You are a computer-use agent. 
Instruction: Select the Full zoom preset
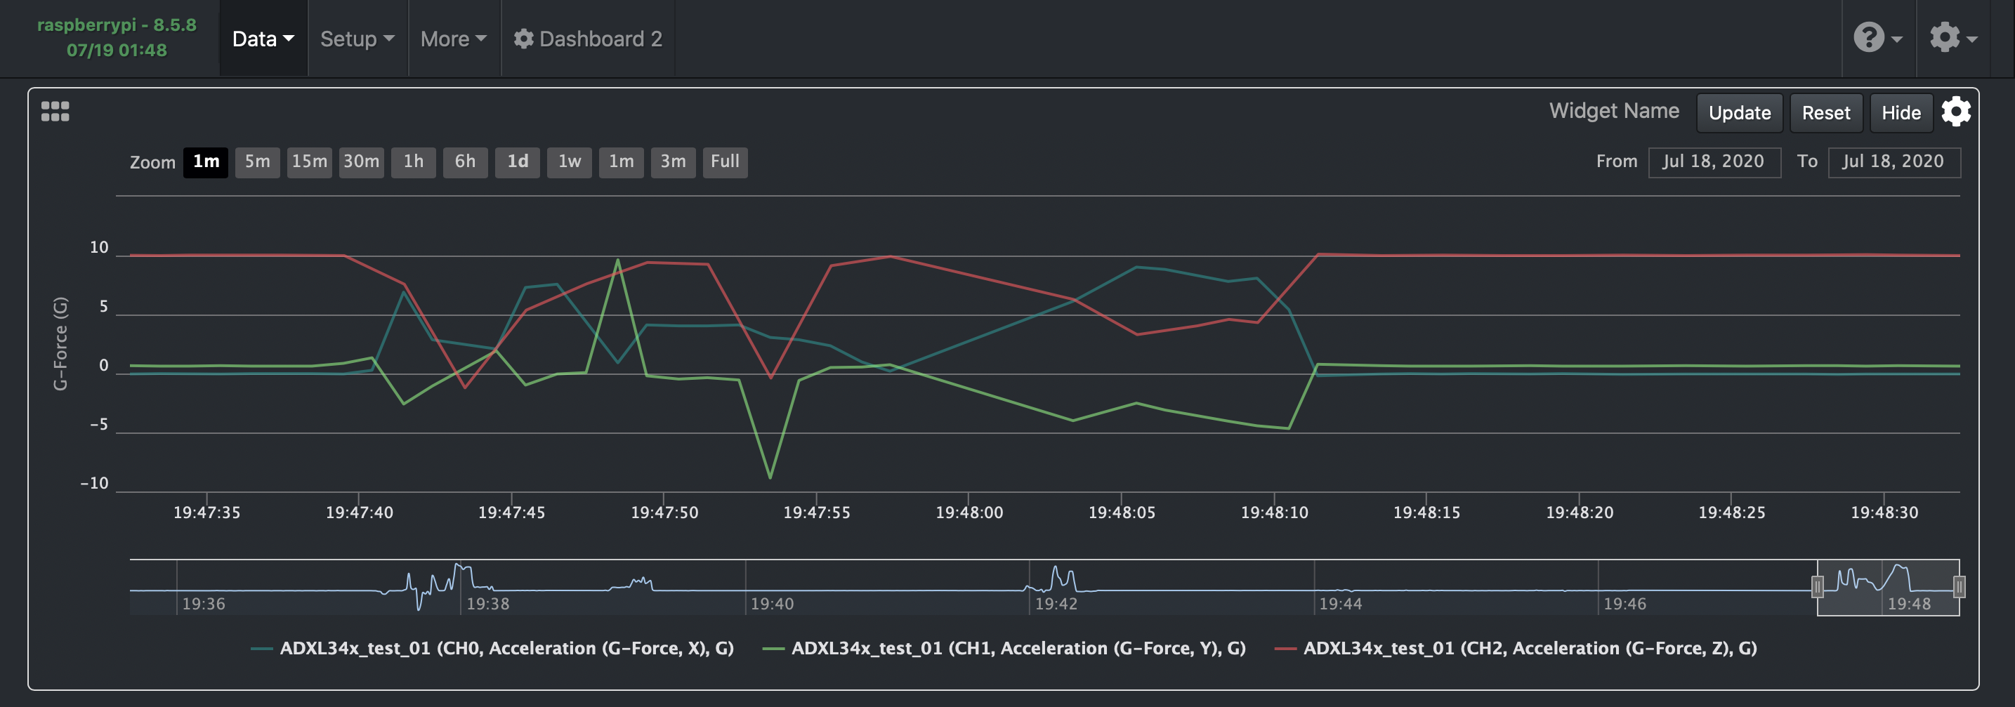pos(725,162)
